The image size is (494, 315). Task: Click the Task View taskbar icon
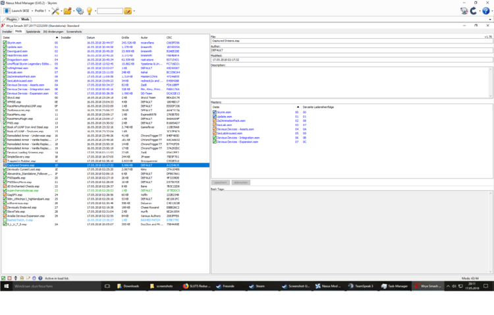(x=107, y=286)
